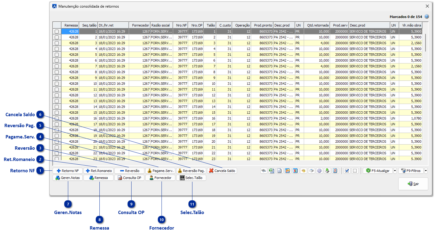
Task: Click the Qtd.retornada column header
Action: pyautogui.click(x=318, y=25)
